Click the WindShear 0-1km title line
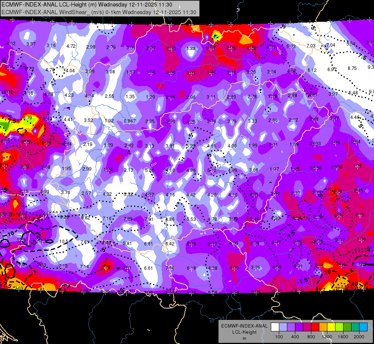The height and width of the screenshot is (344, 374). 99,12
